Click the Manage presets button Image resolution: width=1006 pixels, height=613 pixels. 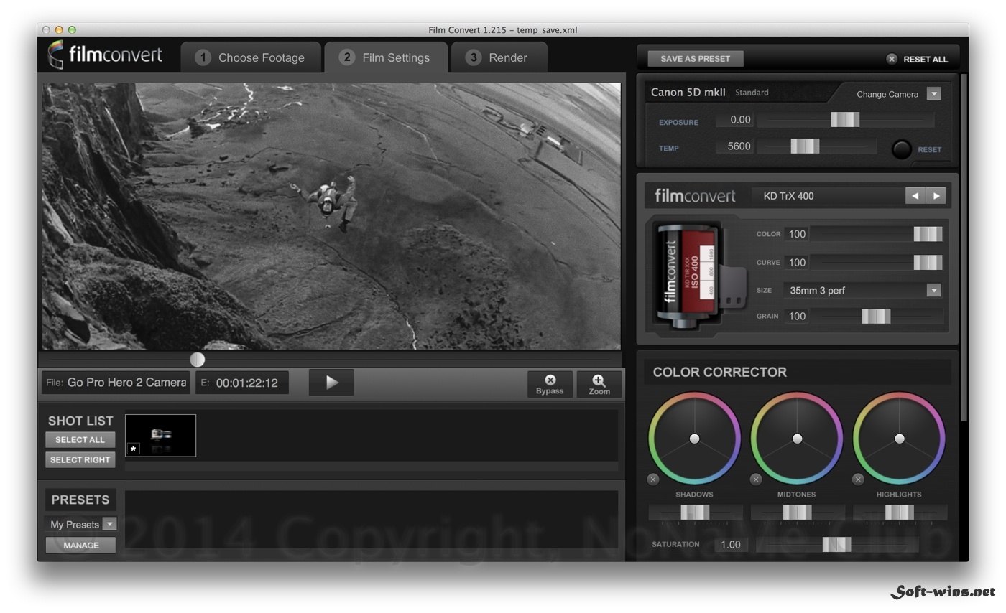click(80, 546)
